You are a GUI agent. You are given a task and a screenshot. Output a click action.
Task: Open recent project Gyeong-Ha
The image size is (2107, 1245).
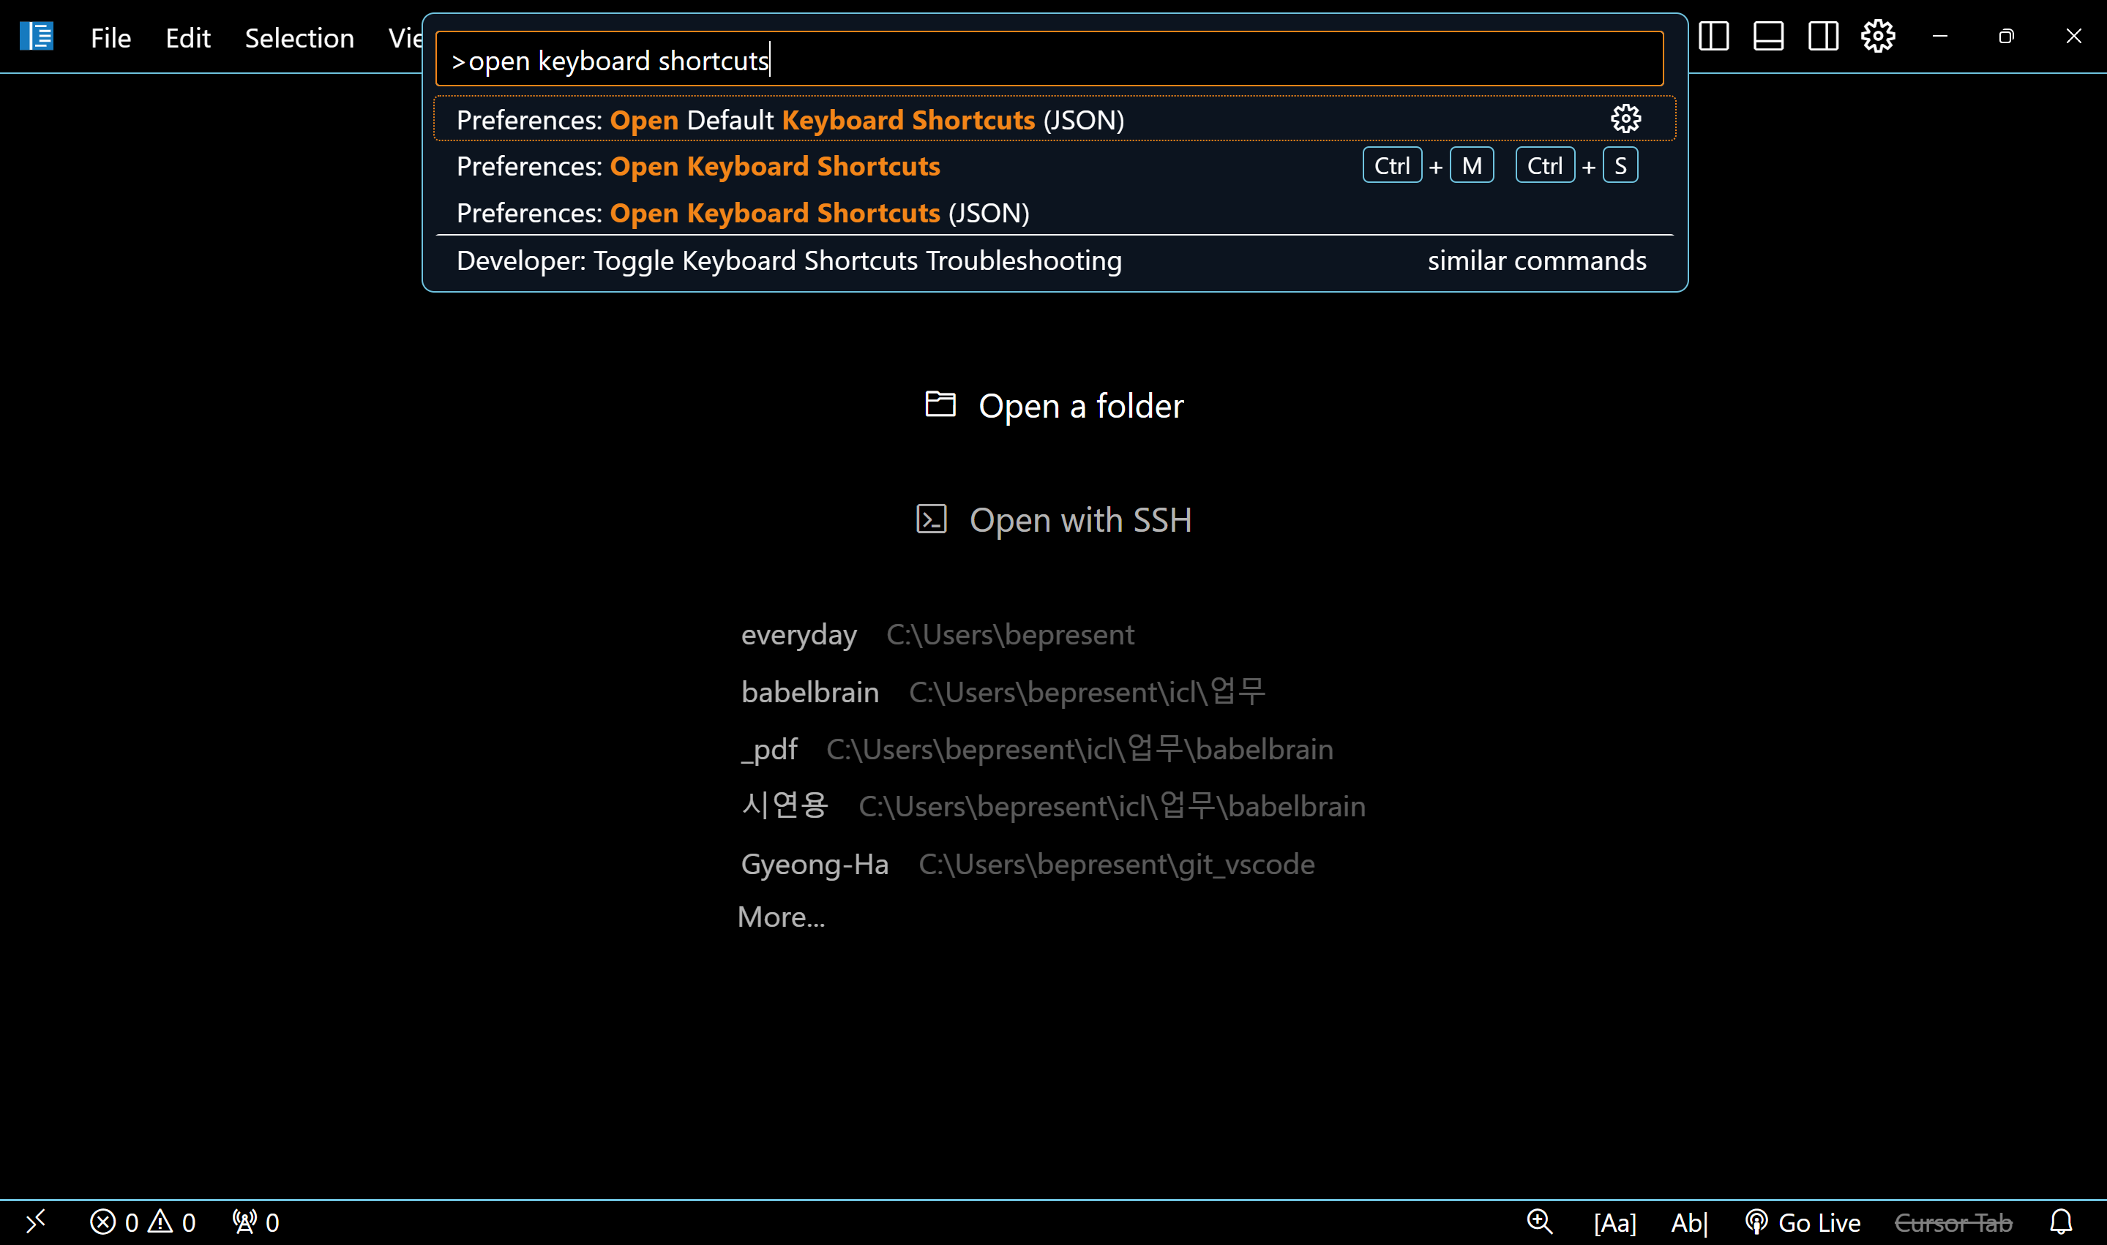tap(814, 864)
